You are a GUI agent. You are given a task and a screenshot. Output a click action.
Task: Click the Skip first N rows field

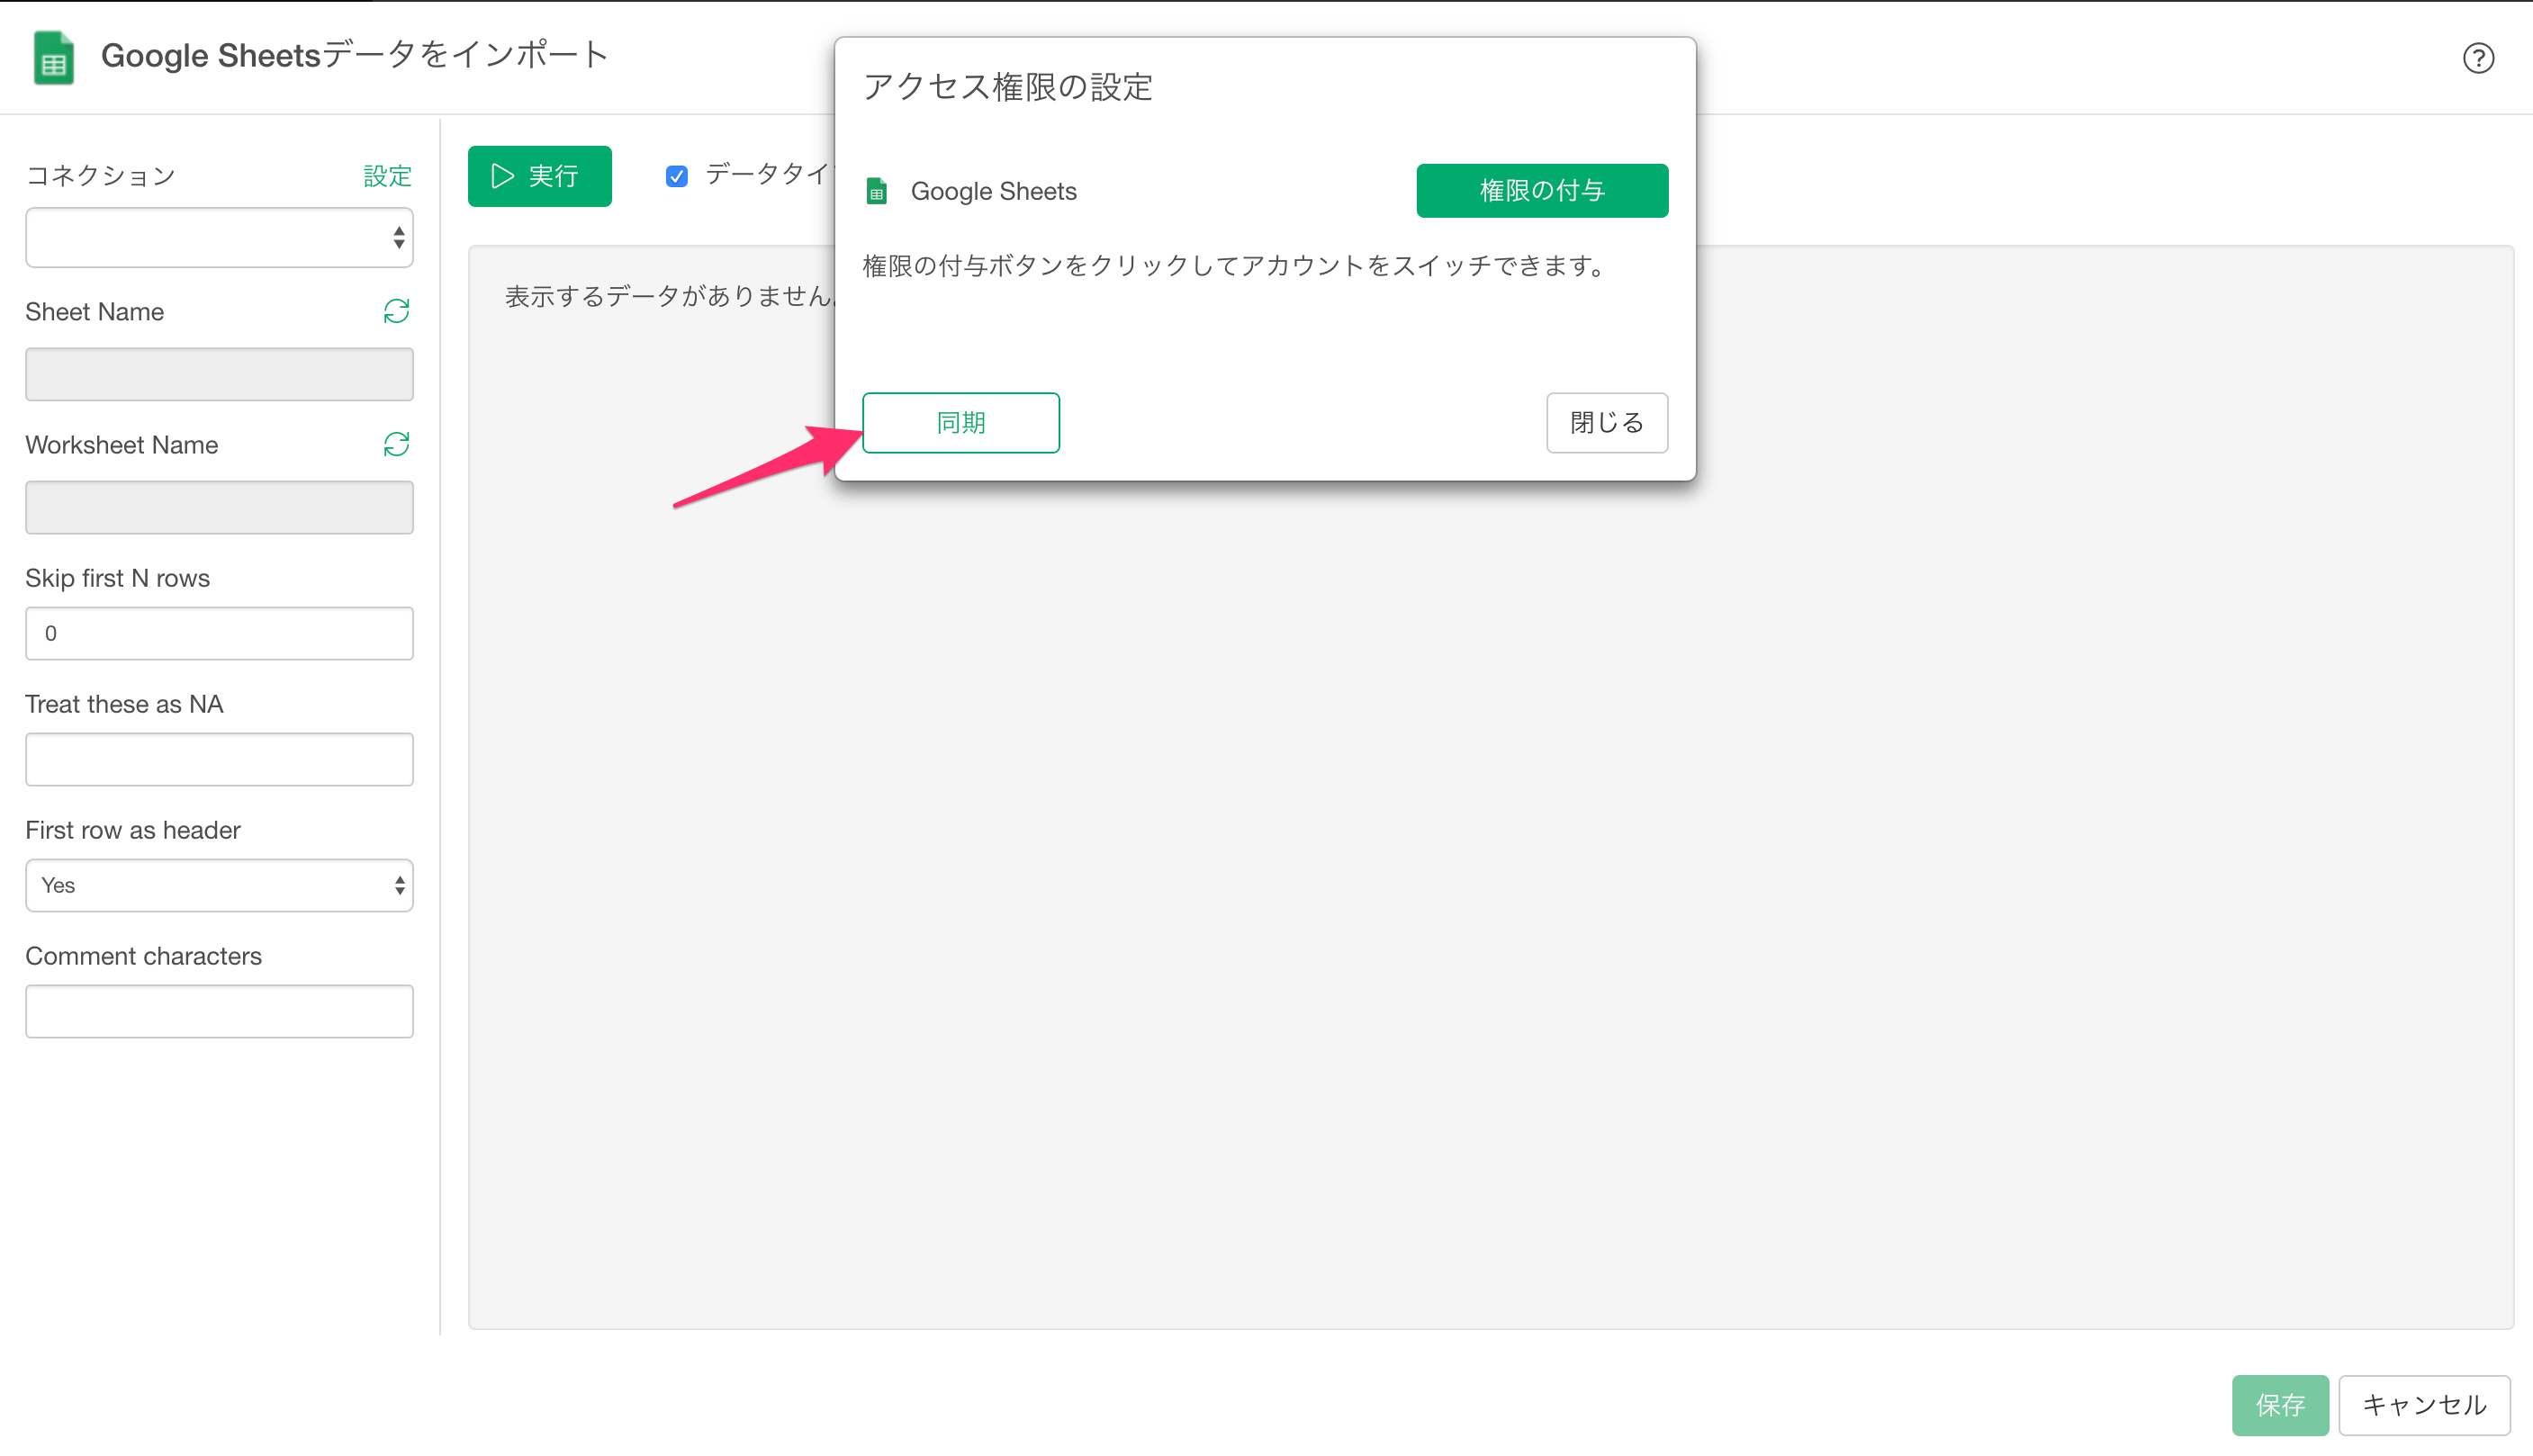click(x=219, y=633)
